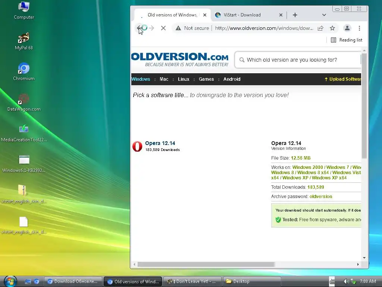The height and width of the screenshot is (287, 382).
Task: Click the 12.56 MB file size value
Action: point(301,158)
